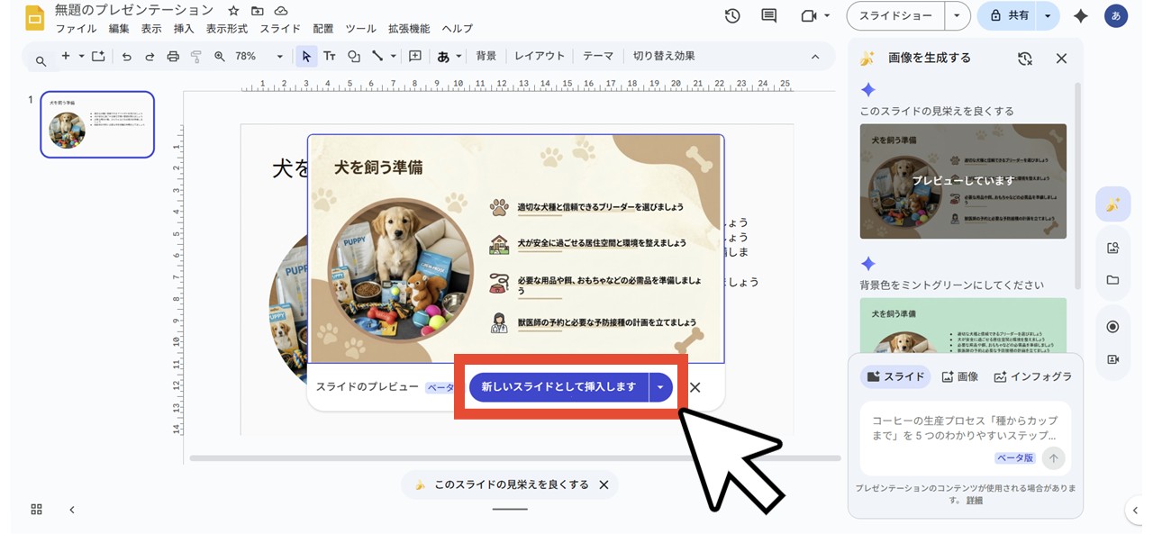Screen dimensions: 1153x534
Task: Select the text box tool
Action: [x=331, y=56]
